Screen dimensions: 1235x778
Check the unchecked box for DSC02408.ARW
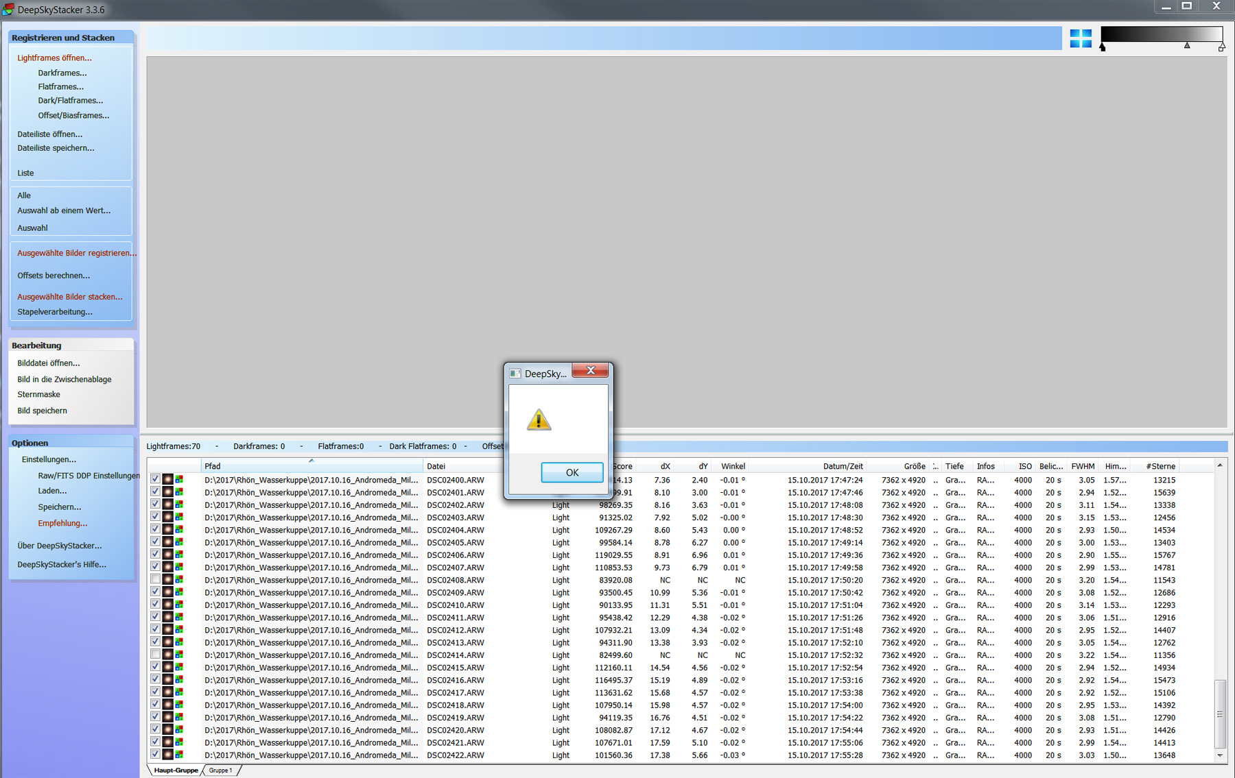tap(155, 579)
